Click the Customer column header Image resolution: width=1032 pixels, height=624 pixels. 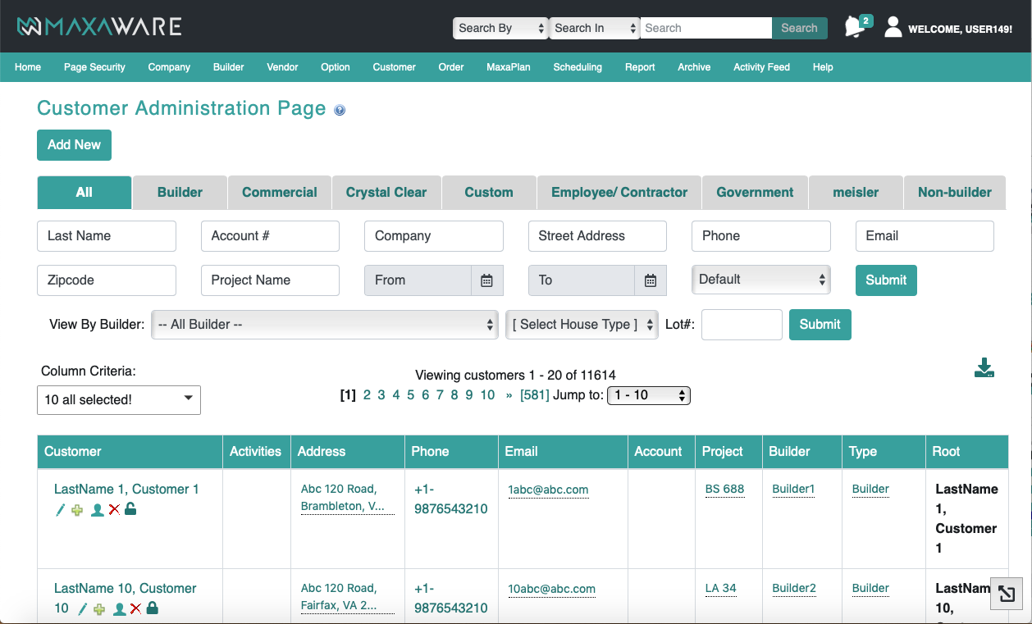click(130, 452)
